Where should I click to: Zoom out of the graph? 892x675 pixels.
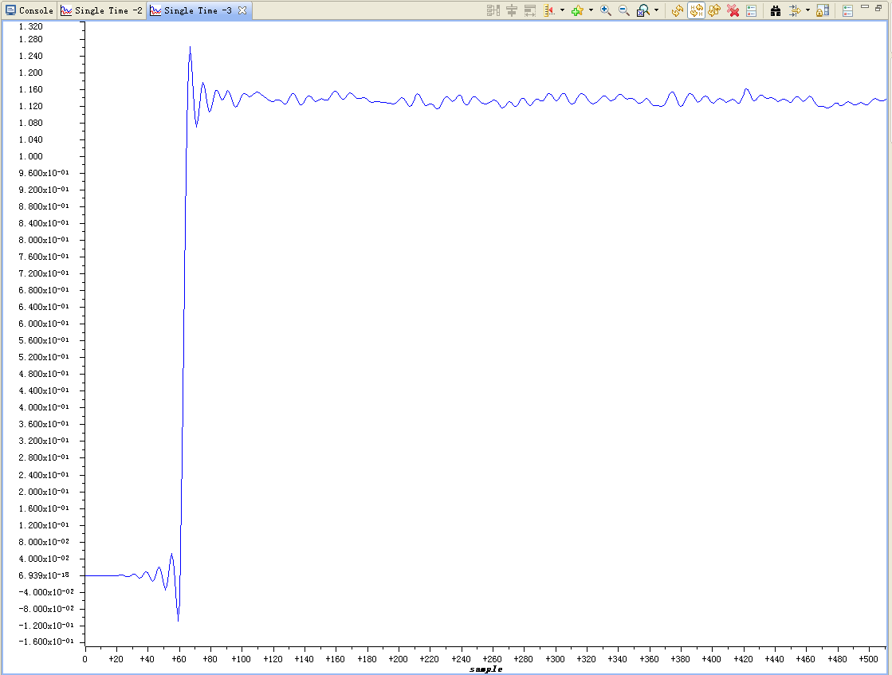click(624, 10)
